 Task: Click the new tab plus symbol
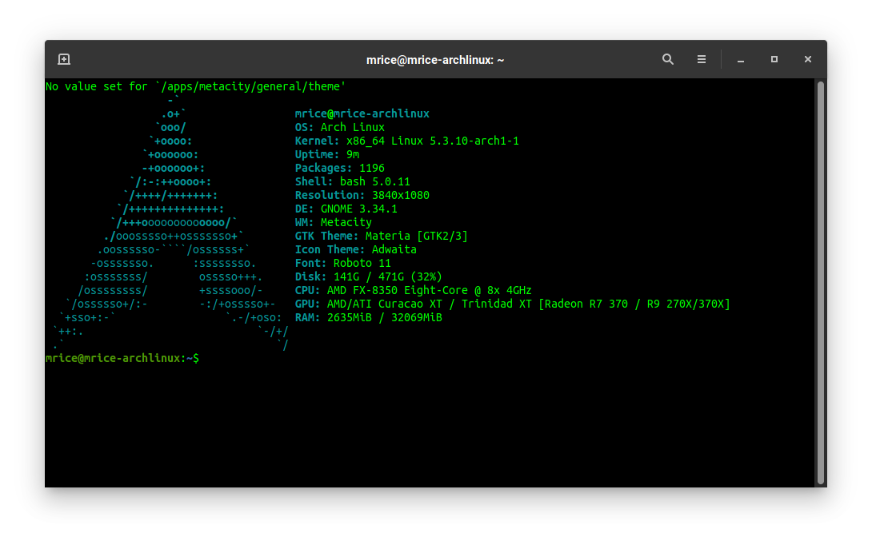click(63, 58)
